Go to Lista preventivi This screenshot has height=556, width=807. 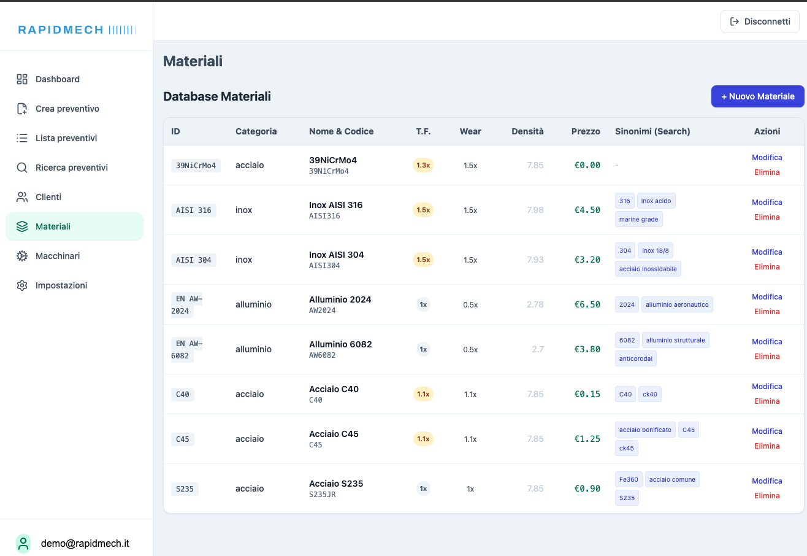pyautogui.click(x=74, y=138)
